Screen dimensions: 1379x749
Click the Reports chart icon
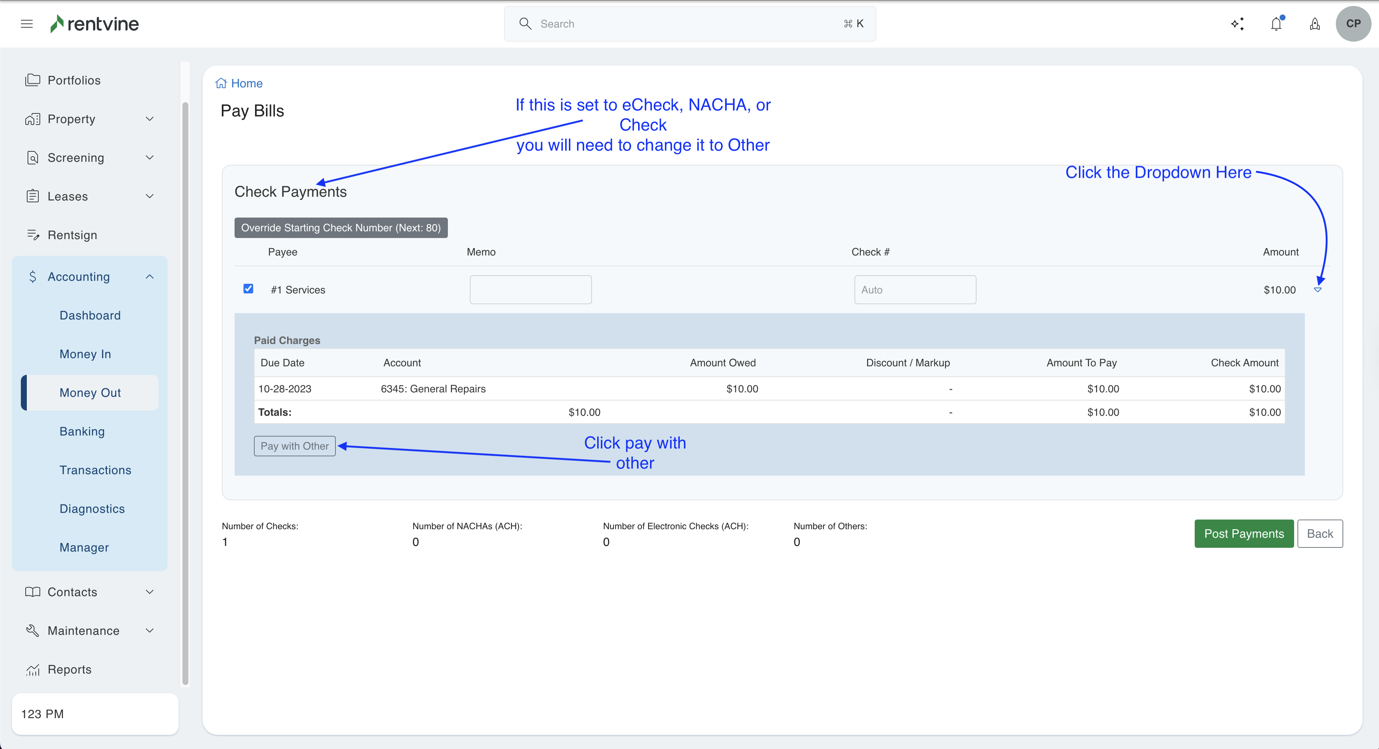[x=33, y=669]
